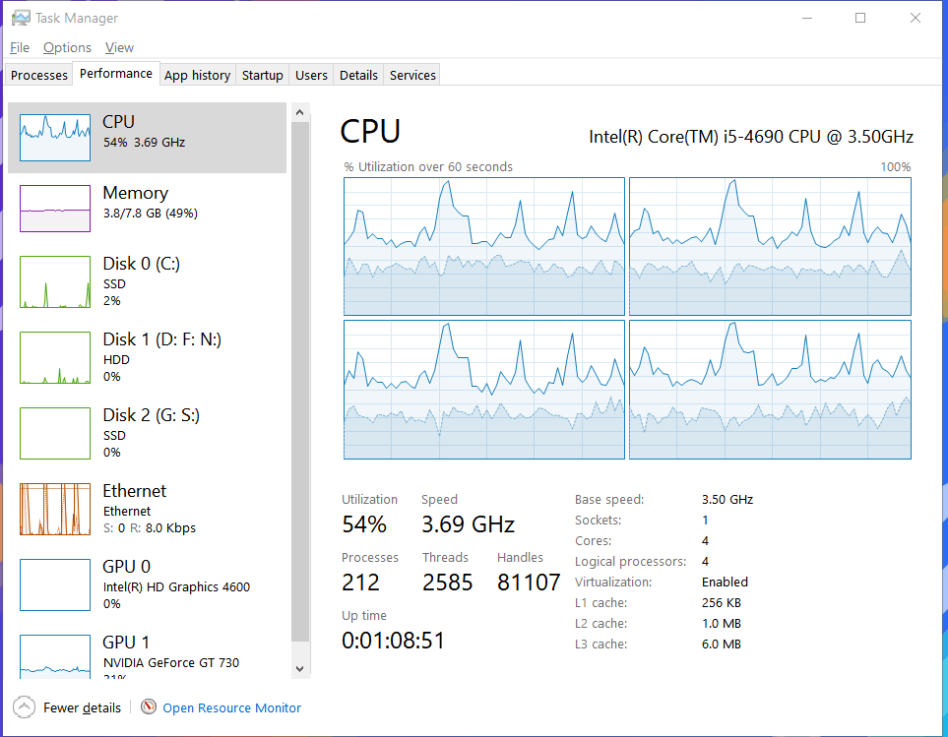Select the CPU usage mini graph thumbnail
The width and height of the screenshot is (948, 737).
55,138
